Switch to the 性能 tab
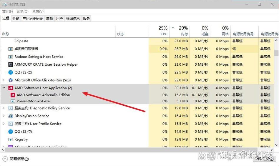The height and width of the screenshot is (166, 279). coord(16,19)
